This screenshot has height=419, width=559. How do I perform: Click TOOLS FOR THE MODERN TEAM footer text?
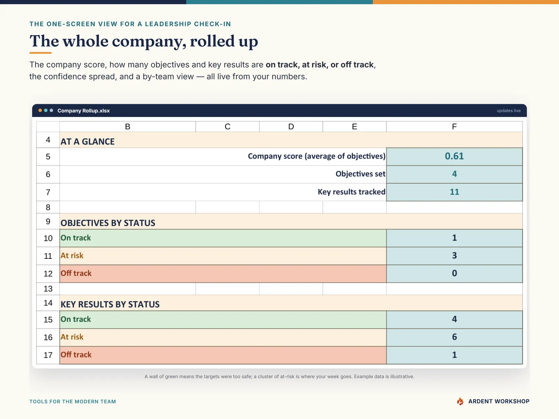click(73, 402)
